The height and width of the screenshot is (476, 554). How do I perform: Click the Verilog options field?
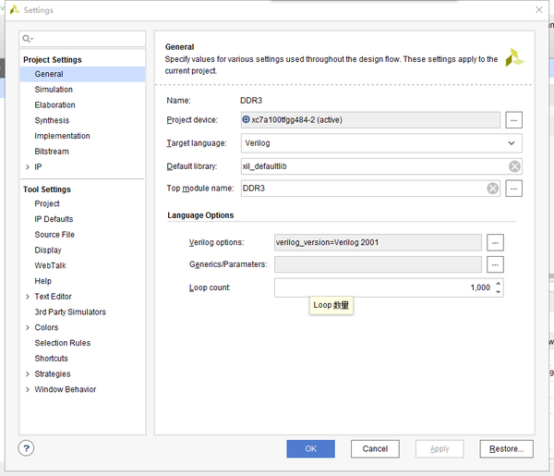378,242
